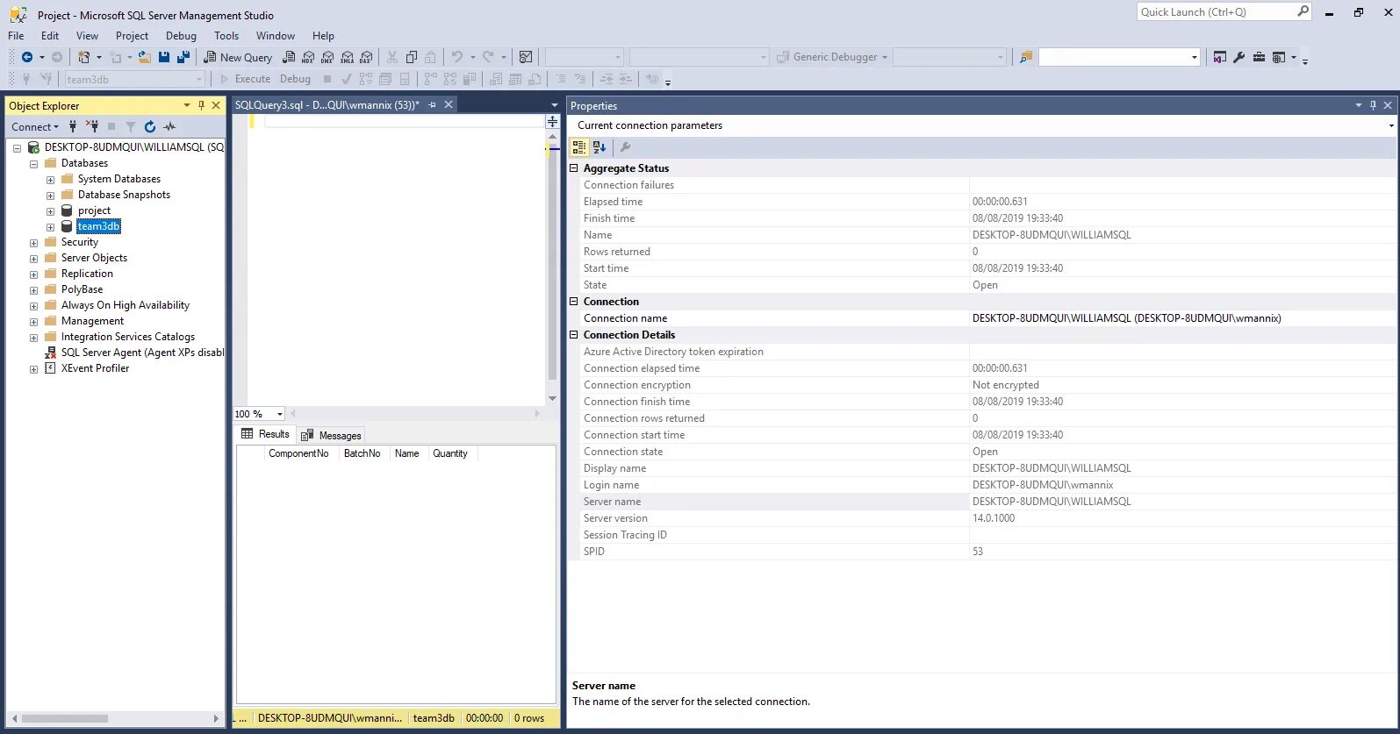Save the current query with the floppy disk icon

(164, 57)
